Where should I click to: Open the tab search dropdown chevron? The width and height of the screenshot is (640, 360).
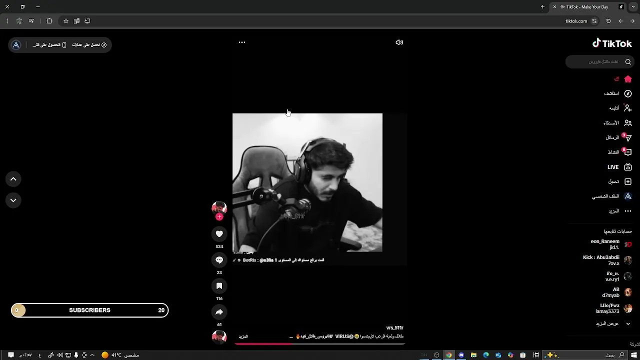633,7
